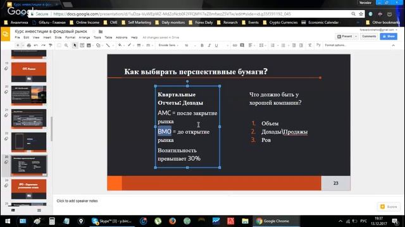Open the Tools menu
Viewport: 405px width, 227px height.
pyautogui.click(x=97, y=38)
